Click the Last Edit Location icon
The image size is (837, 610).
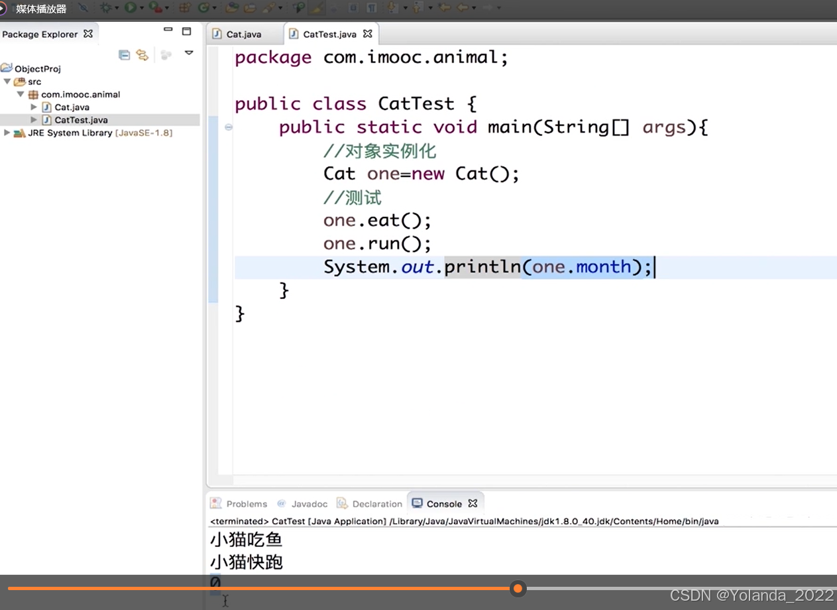click(x=444, y=7)
